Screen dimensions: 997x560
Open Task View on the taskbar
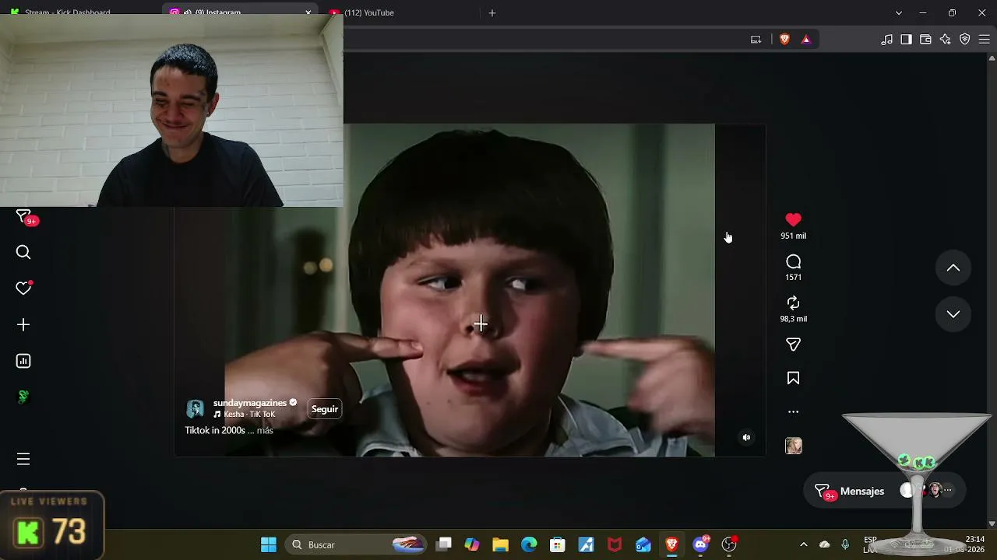(x=444, y=544)
